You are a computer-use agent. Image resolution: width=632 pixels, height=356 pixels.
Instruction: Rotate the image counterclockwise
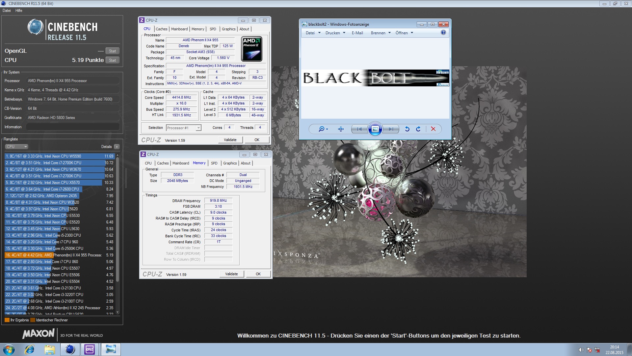[x=407, y=129]
